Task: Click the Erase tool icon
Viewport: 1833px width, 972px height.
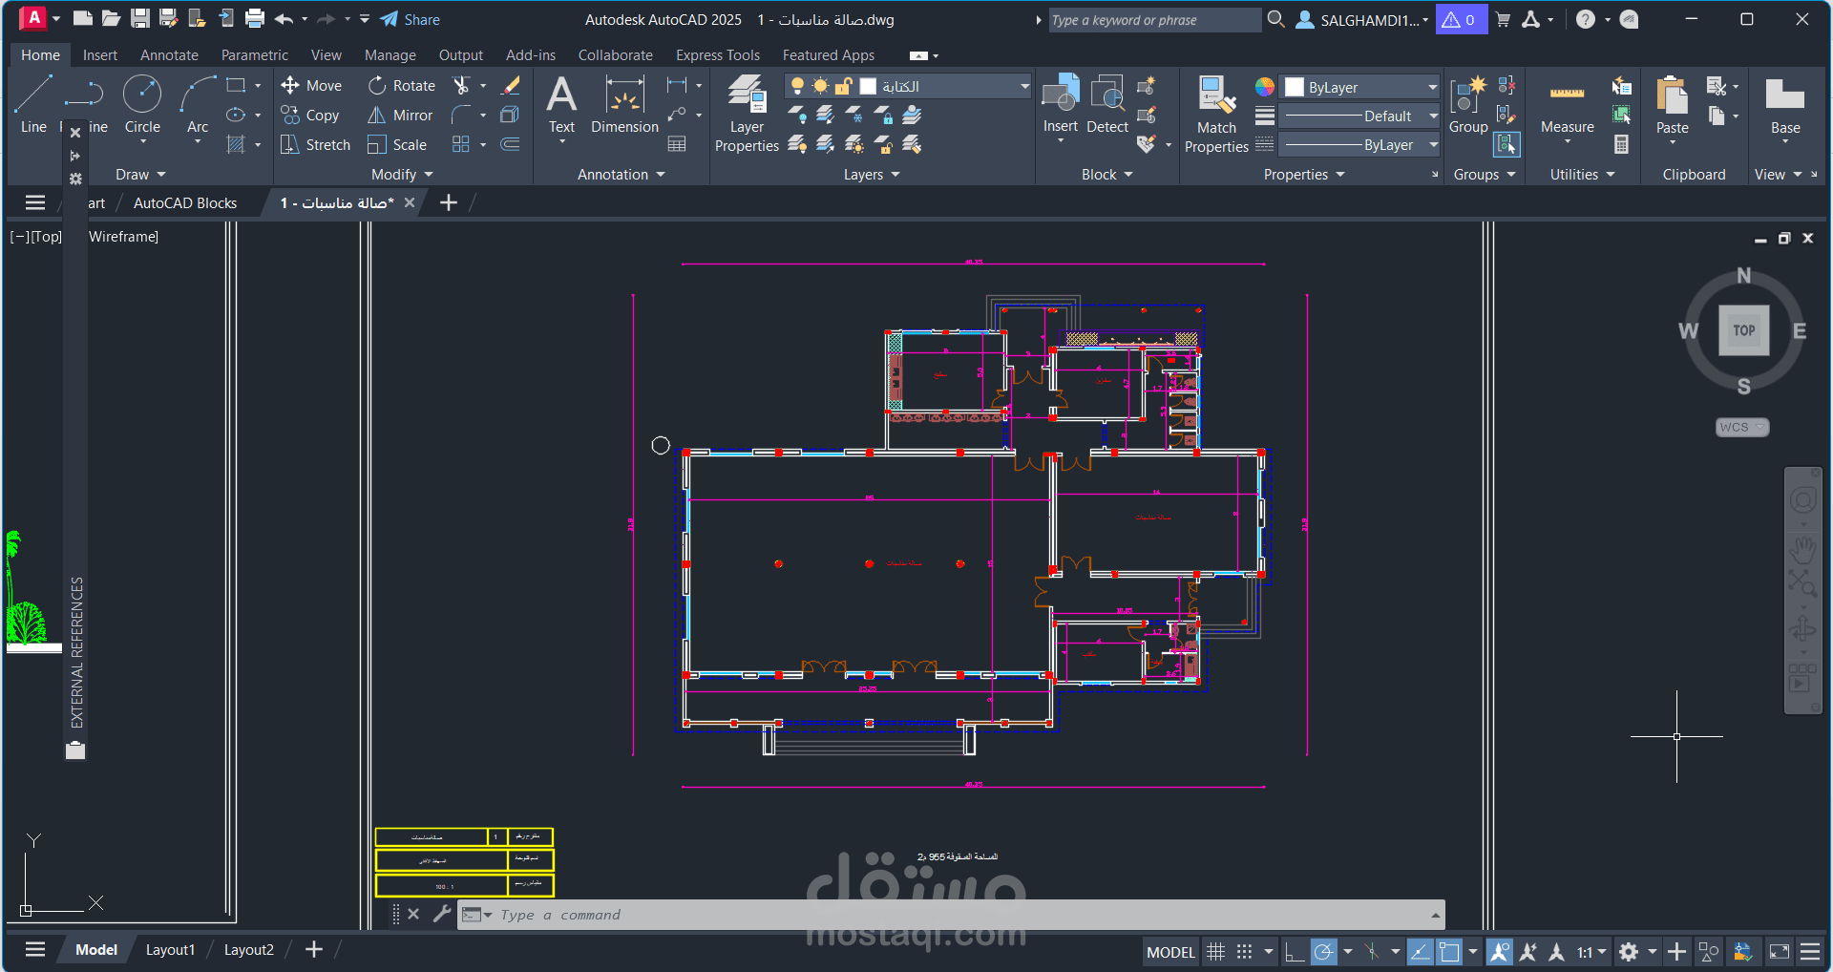Action: (512, 86)
